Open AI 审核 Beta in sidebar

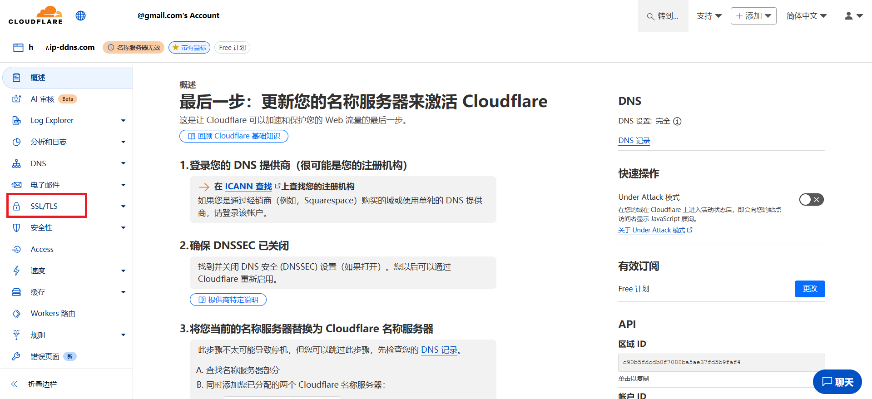click(x=43, y=99)
